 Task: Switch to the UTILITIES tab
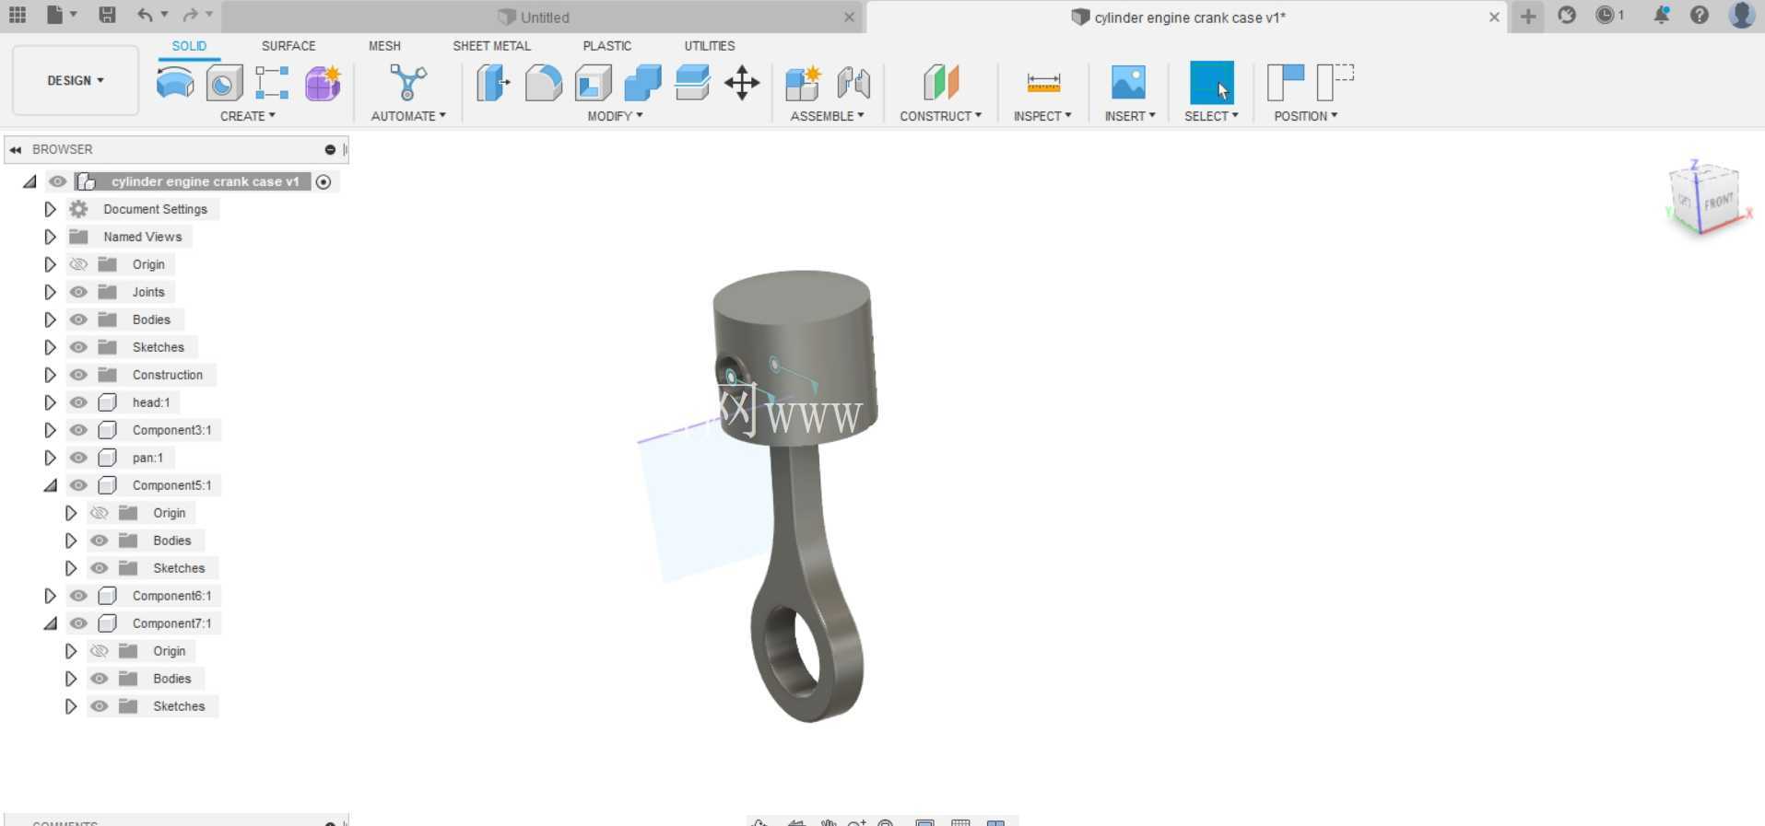point(709,46)
